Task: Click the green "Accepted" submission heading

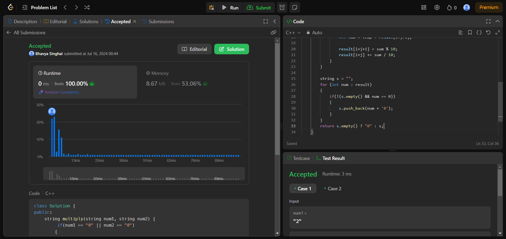Action: coord(40,46)
